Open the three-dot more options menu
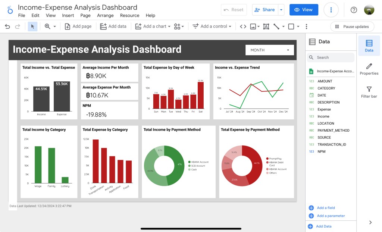The width and height of the screenshot is (382, 232). click(x=331, y=10)
